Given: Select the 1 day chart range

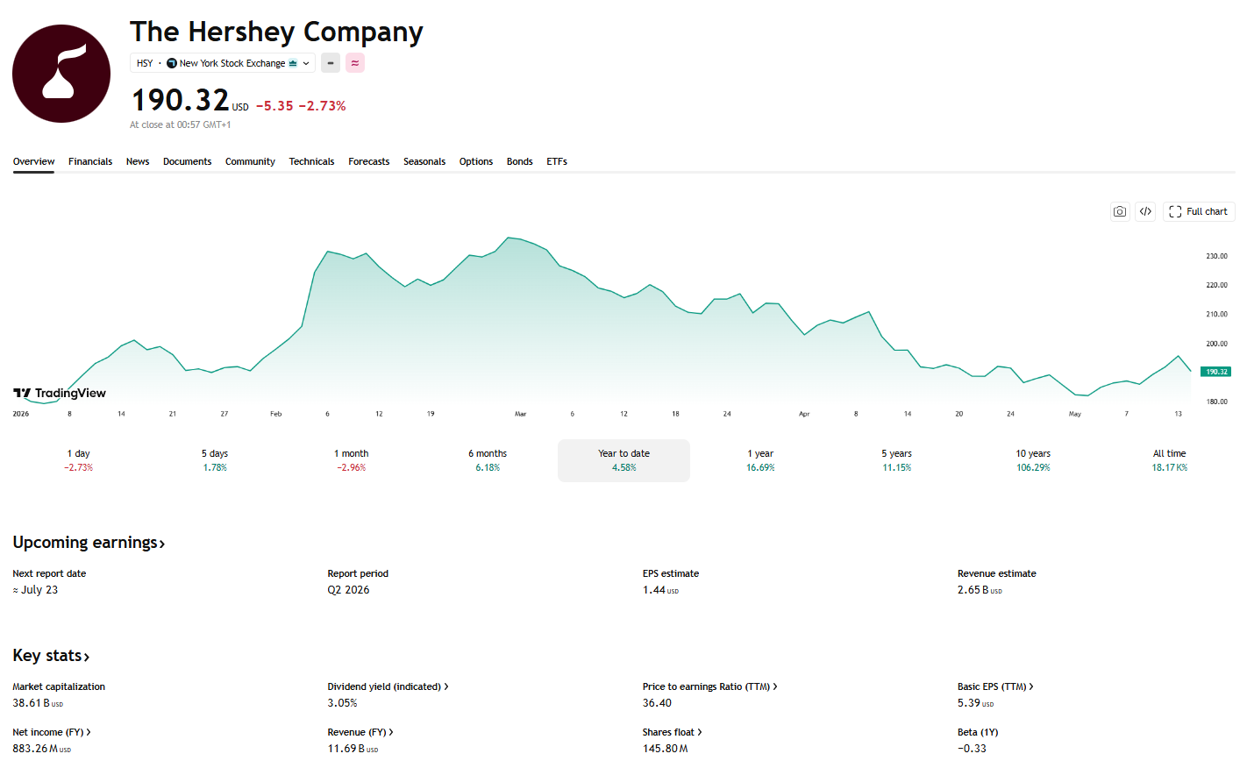Looking at the screenshot, I should (x=79, y=460).
